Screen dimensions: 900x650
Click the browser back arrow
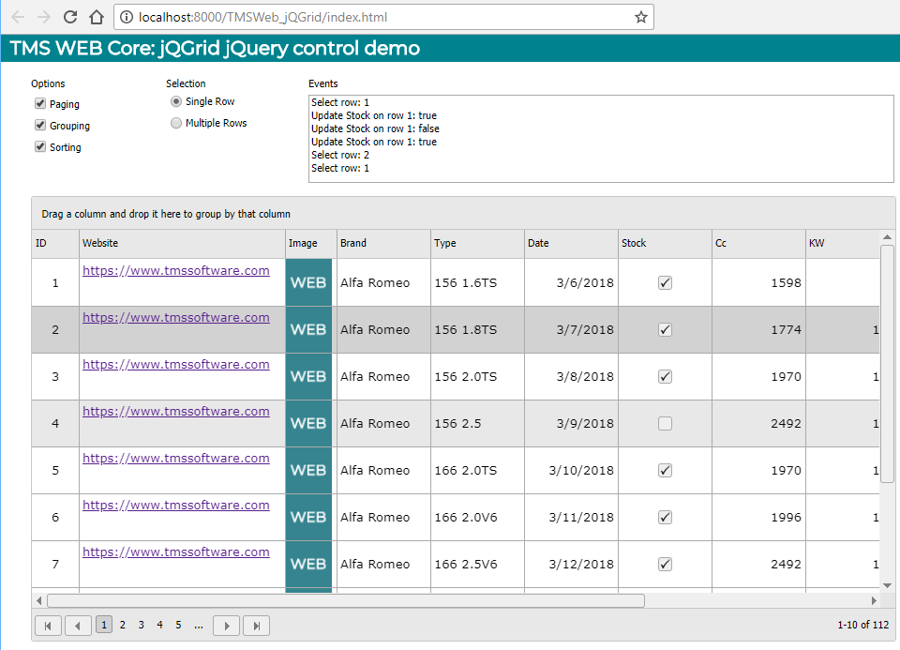coord(18,17)
